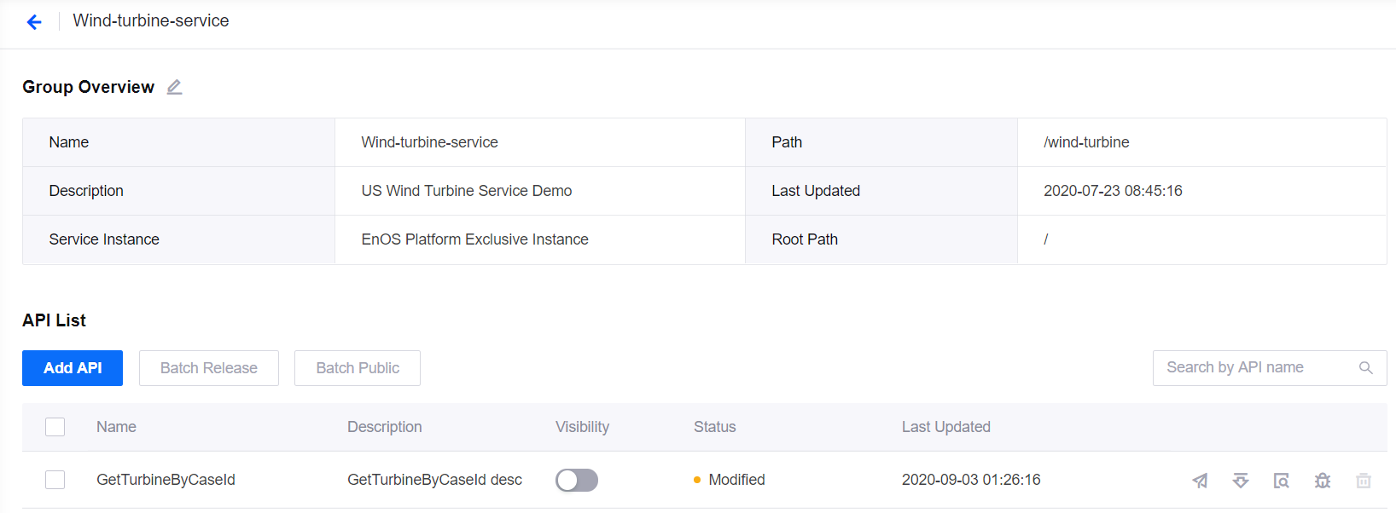1396x513 pixels.
Task: Click the Batch Release button
Action: [x=209, y=368]
